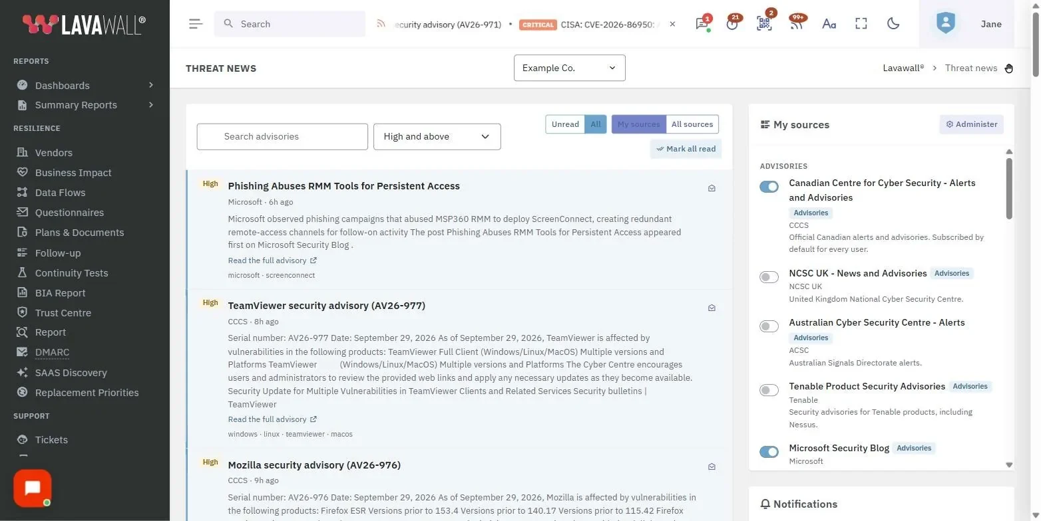Open Read the full advisory for TeamViewer

[x=272, y=419]
